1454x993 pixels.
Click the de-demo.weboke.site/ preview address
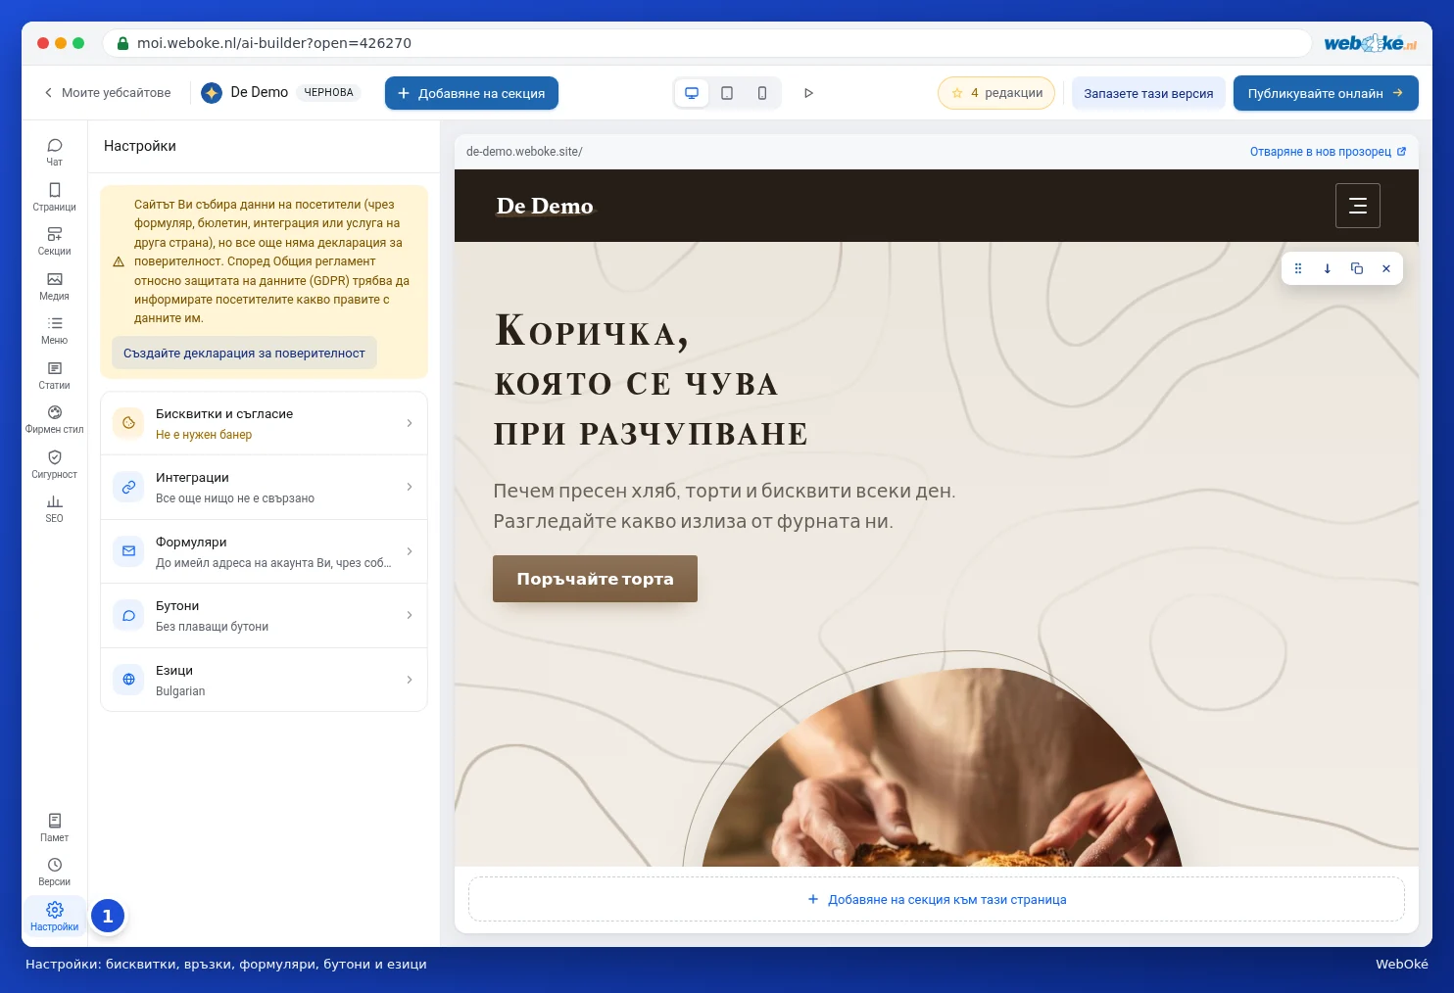point(524,152)
